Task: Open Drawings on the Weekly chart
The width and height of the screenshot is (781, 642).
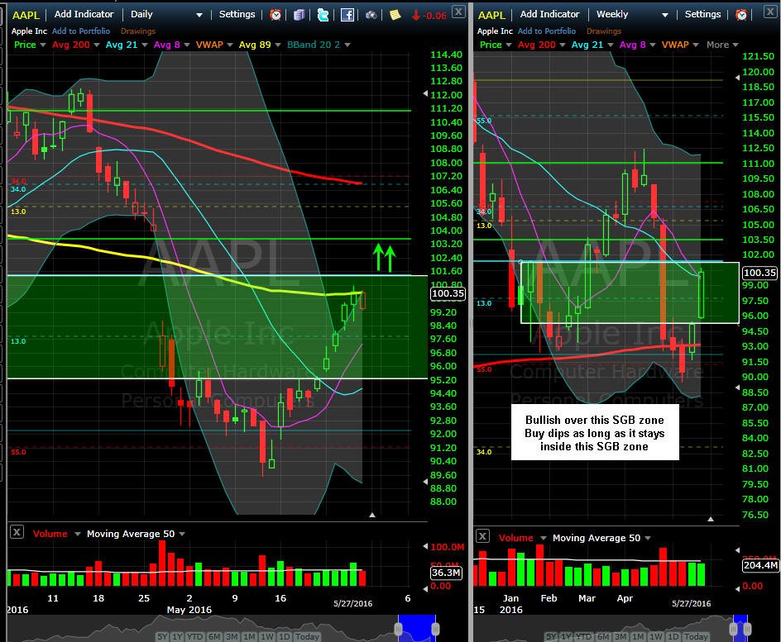Action: [x=604, y=31]
